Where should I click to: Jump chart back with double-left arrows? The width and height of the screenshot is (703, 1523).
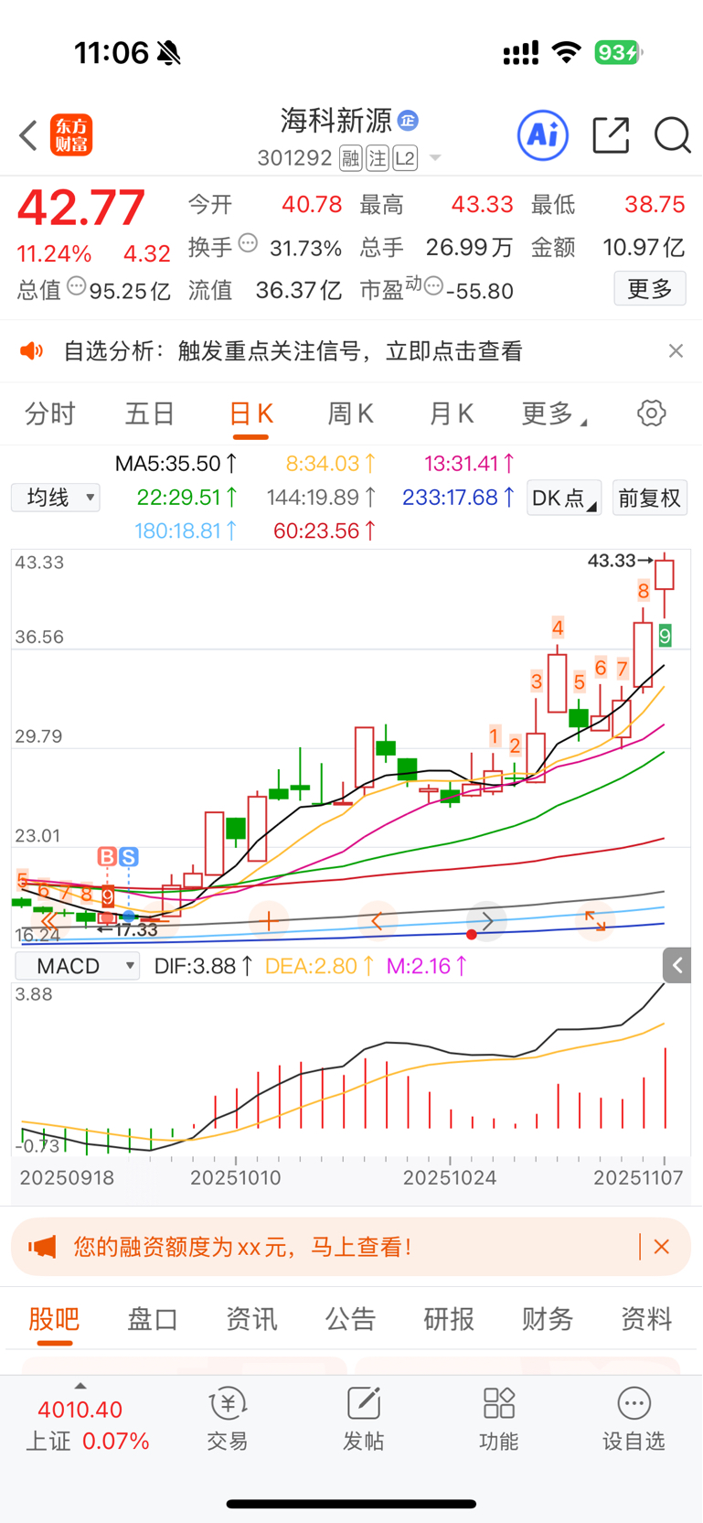click(x=50, y=920)
